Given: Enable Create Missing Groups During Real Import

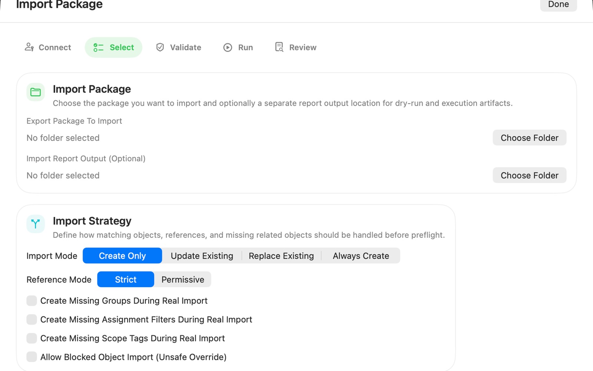Looking at the screenshot, I should tap(31, 301).
